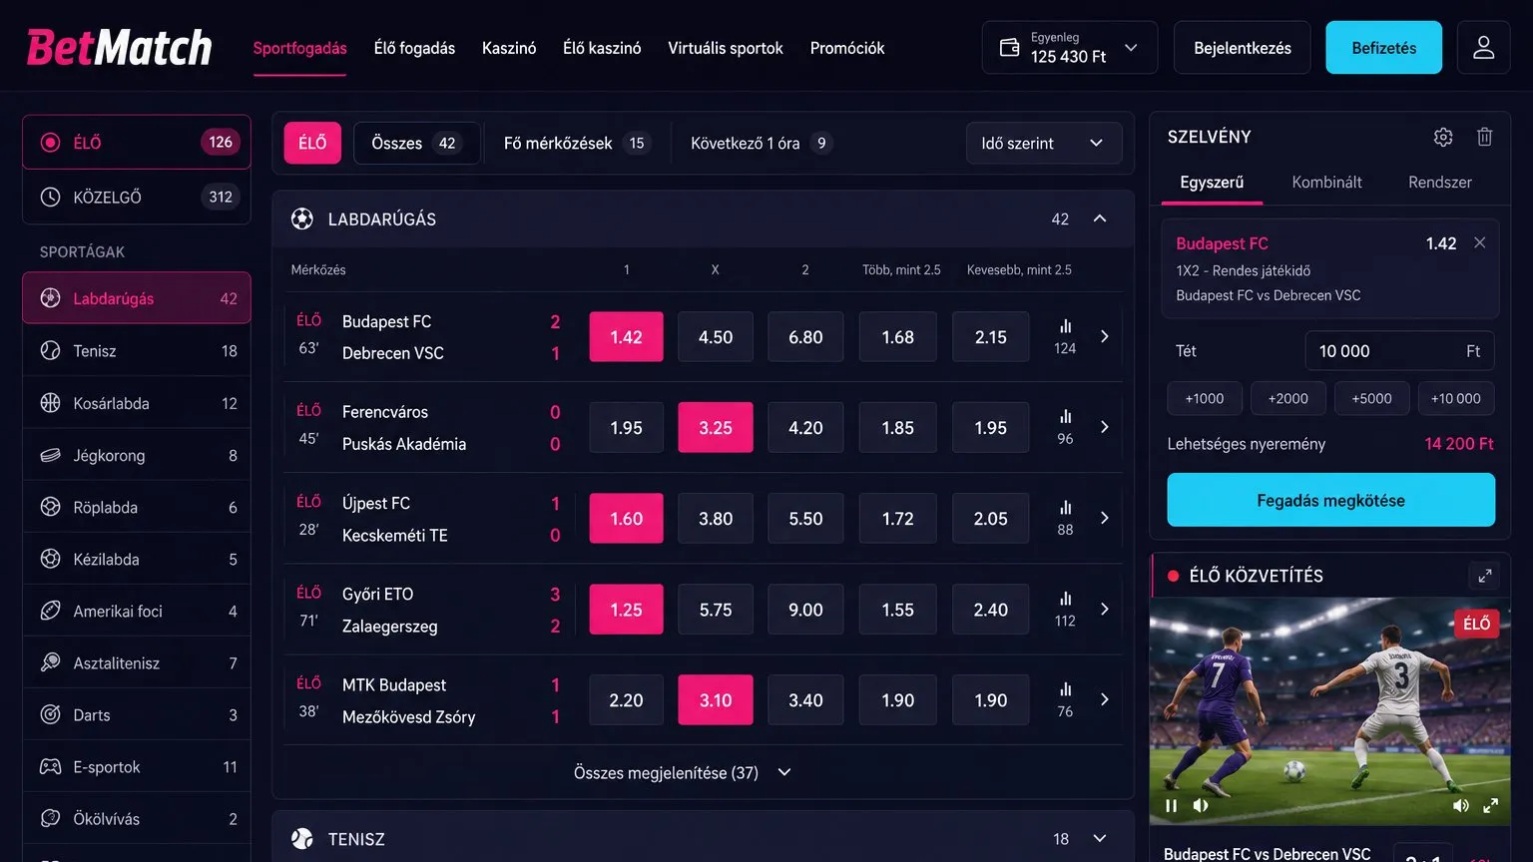Open Promóciók menu item

point(847,48)
